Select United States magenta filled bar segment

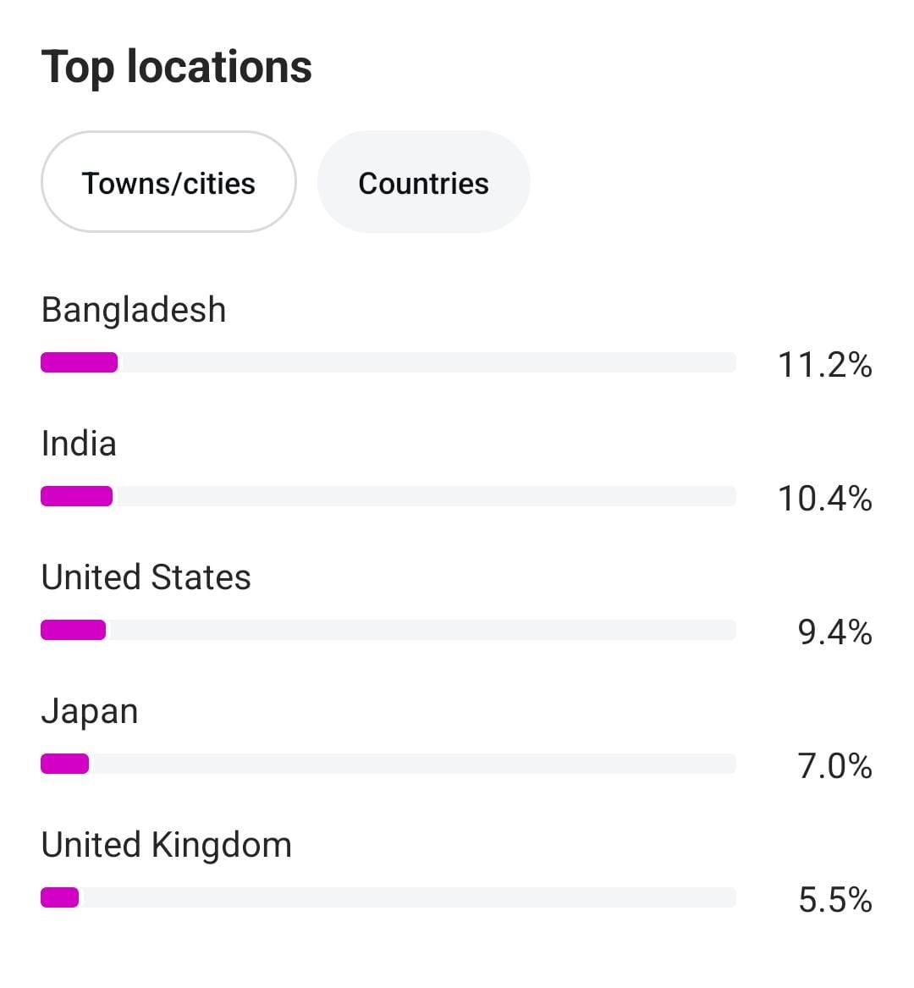[x=74, y=630]
